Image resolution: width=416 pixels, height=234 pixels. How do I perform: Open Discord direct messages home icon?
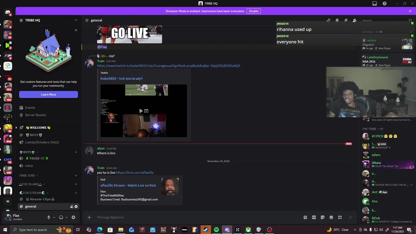[x=8, y=12]
